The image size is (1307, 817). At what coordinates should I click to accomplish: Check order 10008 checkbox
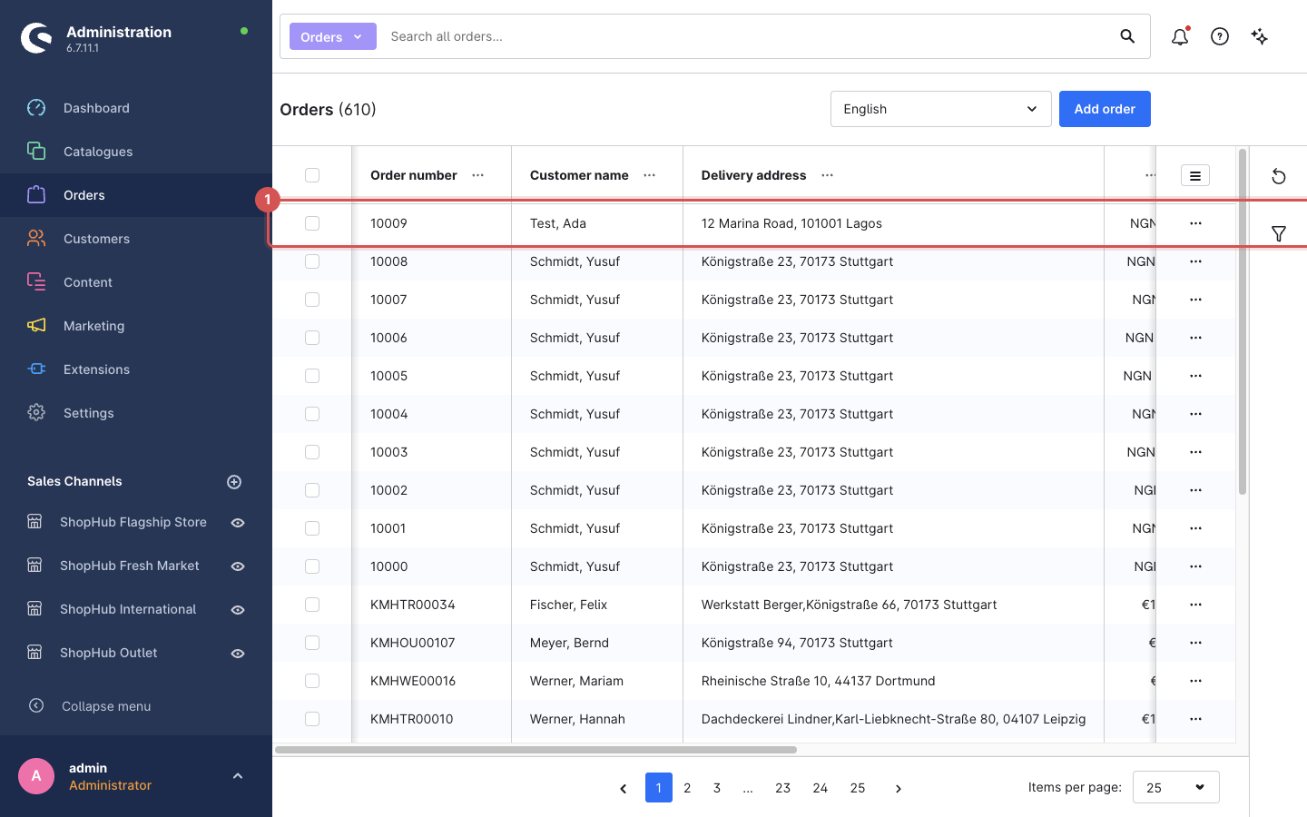pyautogui.click(x=312, y=261)
